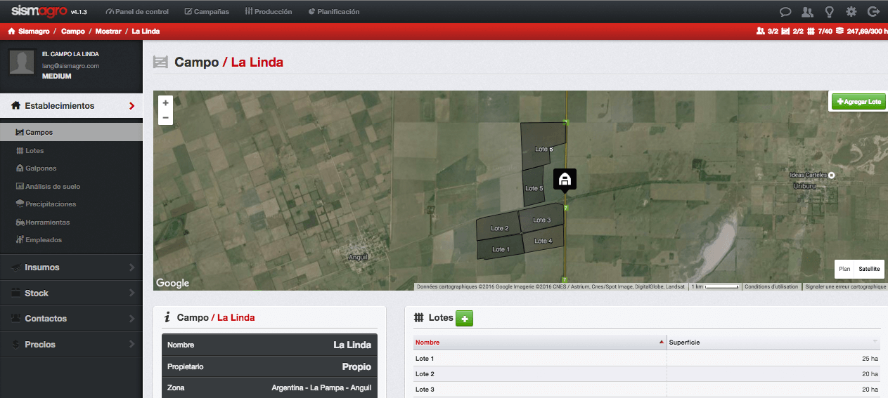The width and height of the screenshot is (888, 398).
Task: Zoom out on the map
Action: tap(165, 117)
